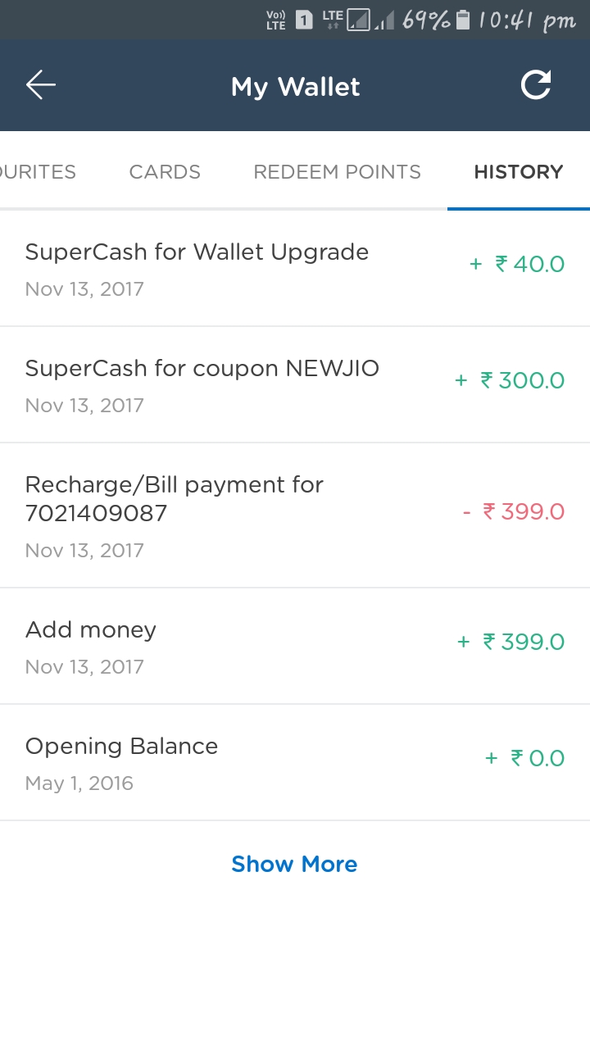590x1049 pixels.
Task: Tap the battery icon in status bar
Action: [x=463, y=20]
